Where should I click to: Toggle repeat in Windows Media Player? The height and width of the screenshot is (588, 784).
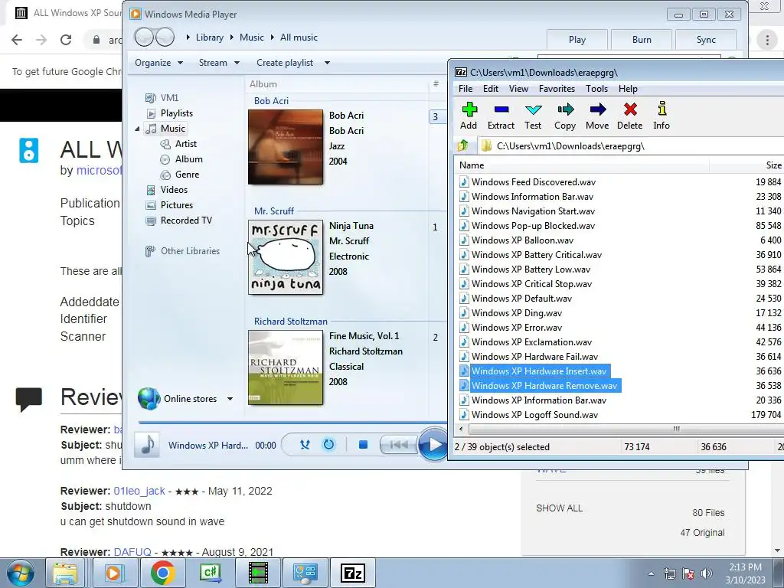tap(328, 445)
